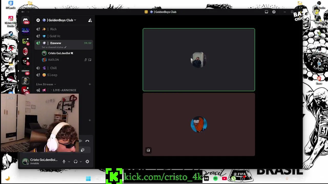Click the Invite People icon
This screenshot has height=184, width=328.
90,20
